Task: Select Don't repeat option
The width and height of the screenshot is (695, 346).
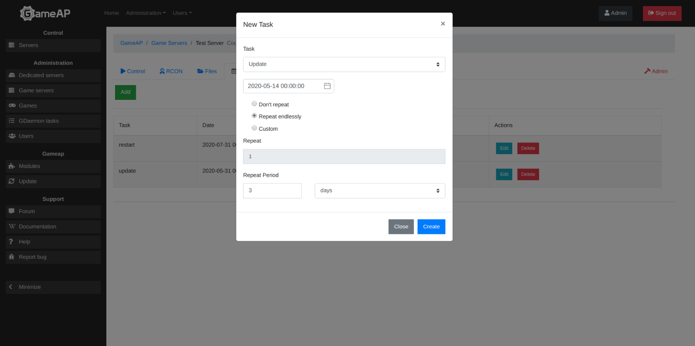Action: (254, 104)
